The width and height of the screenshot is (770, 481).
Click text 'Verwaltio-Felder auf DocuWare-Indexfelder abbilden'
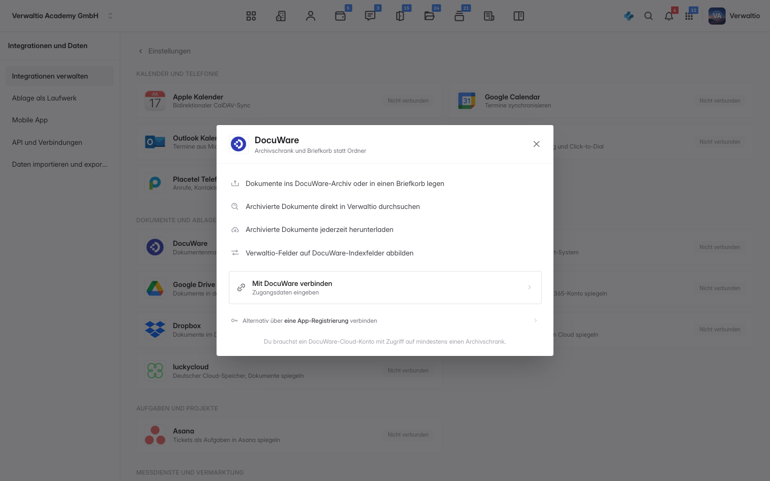(329, 253)
